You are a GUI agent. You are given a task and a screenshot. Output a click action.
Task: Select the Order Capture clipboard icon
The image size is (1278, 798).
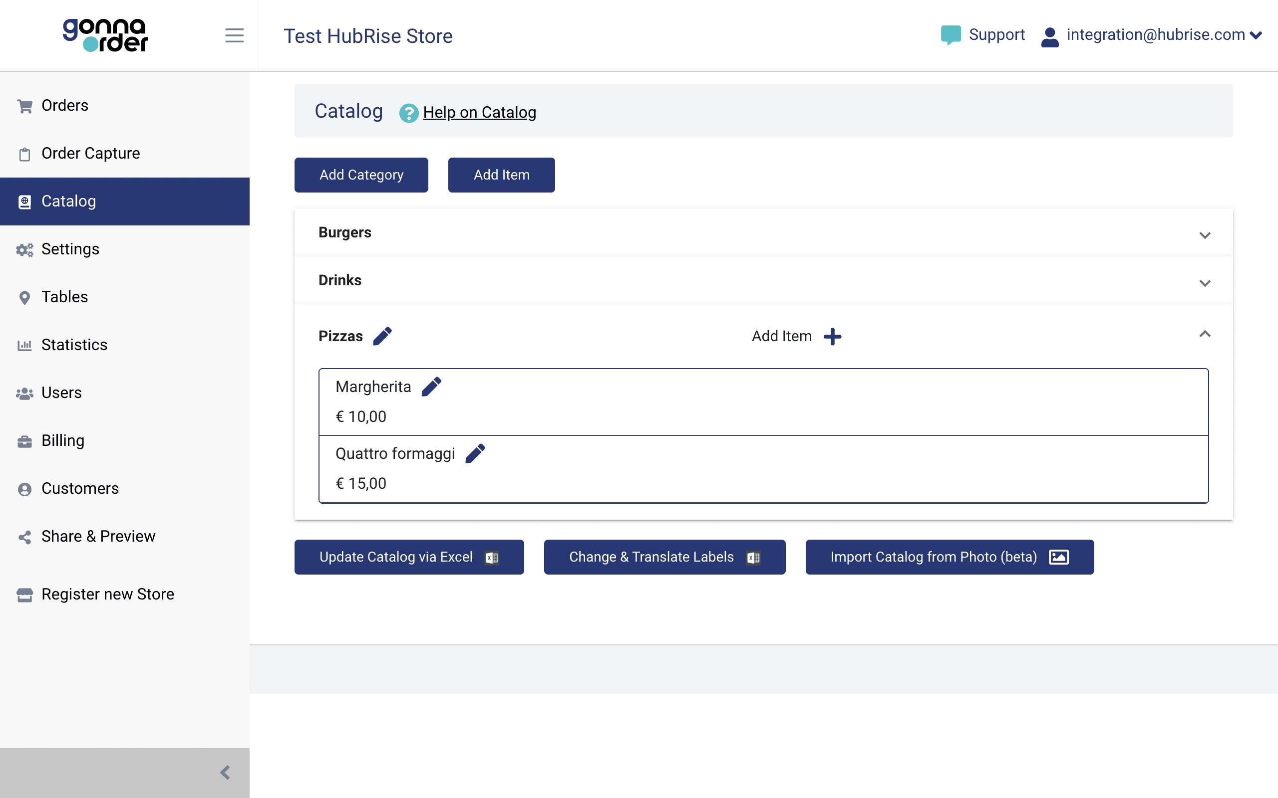(x=25, y=154)
